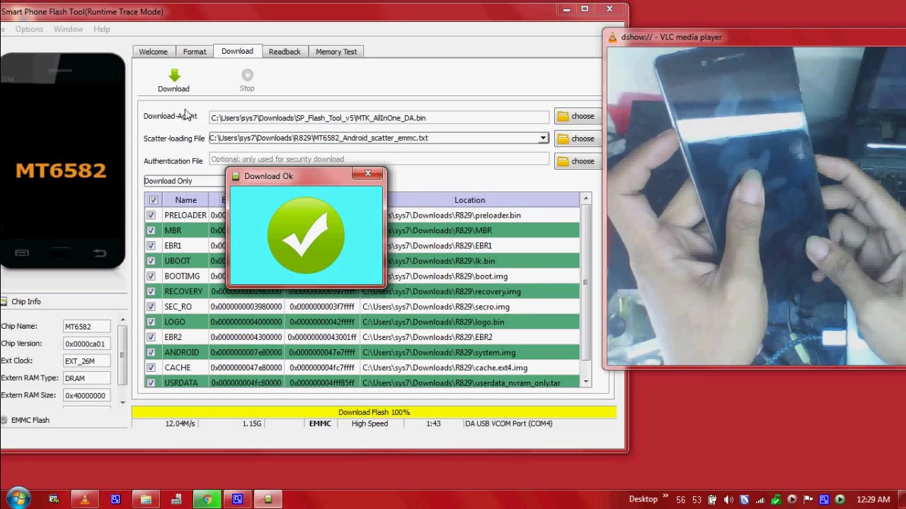
Task: Click the Chip Info scroll-down arrow
Action: [122, 402]
